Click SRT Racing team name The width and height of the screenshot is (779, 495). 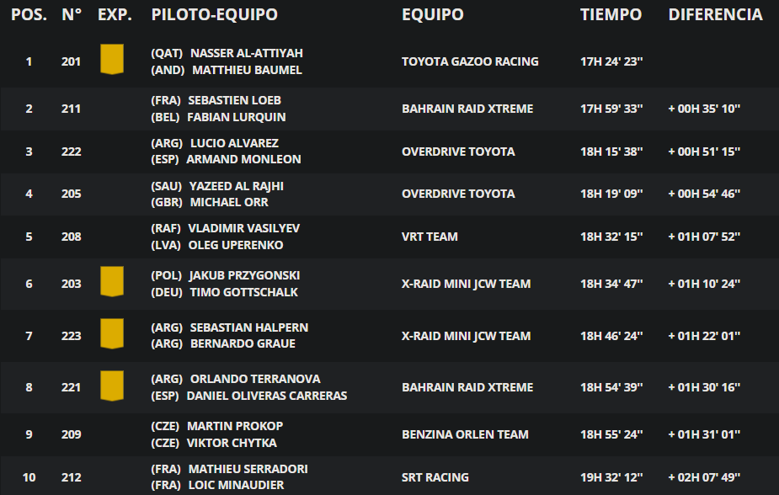(x=435, y=477)
